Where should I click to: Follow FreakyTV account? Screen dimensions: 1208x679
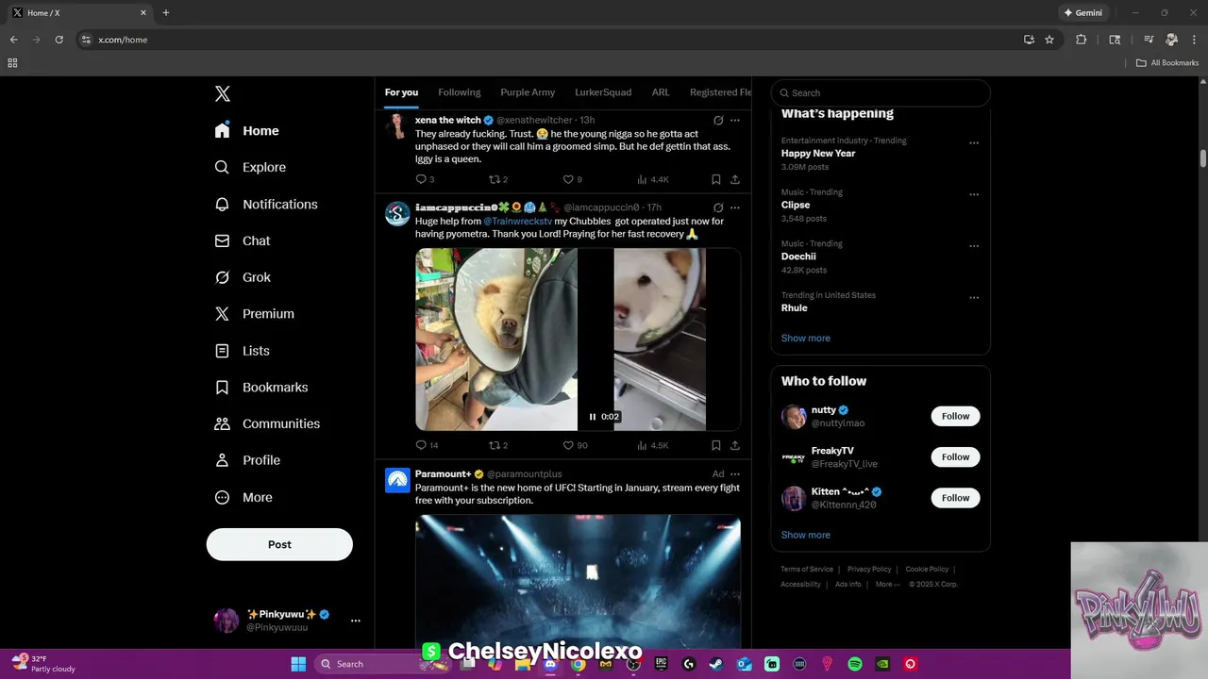click(955, 456)
